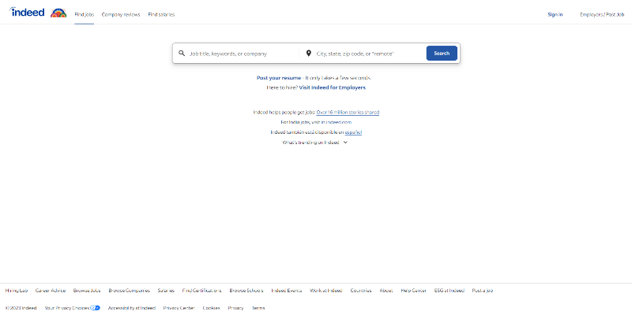Toggle Your Privacy Choices icon

[x=95, y=308]
